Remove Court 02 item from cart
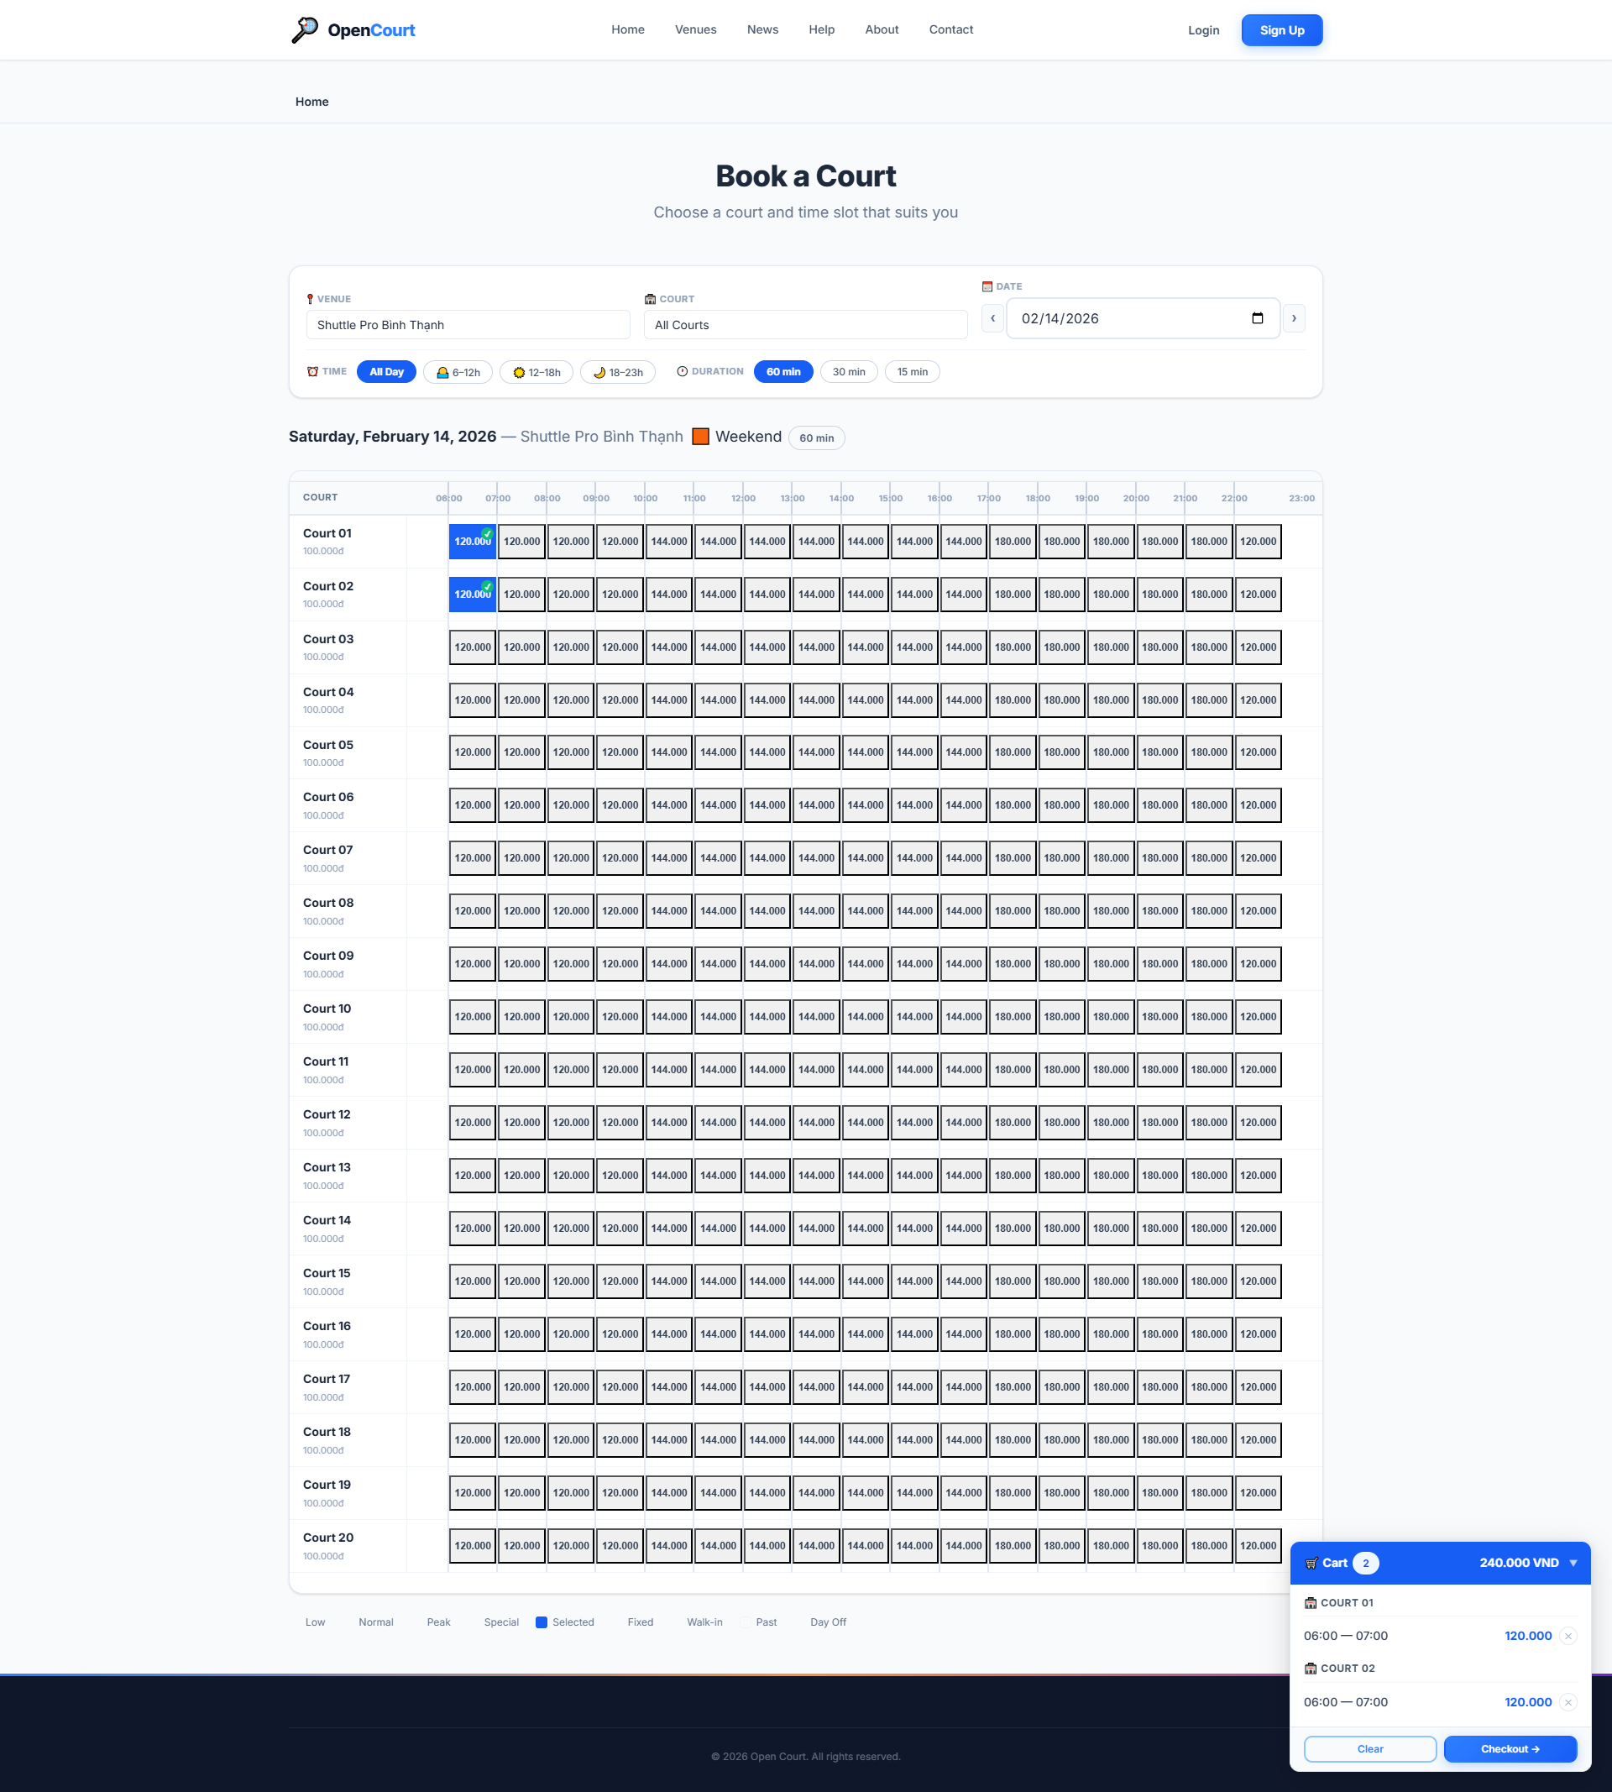The width and height of the screenshot is (1612, 1792). (x=1568, y=1702)
